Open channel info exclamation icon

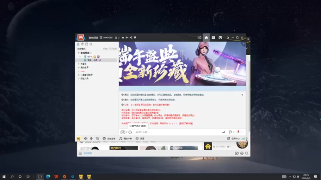pyautogui.click(x=135, y=38)
